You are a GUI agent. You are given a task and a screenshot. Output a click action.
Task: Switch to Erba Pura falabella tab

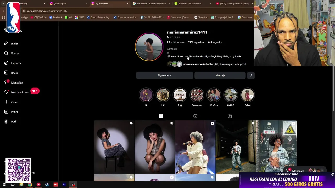[x=192, y=4]
